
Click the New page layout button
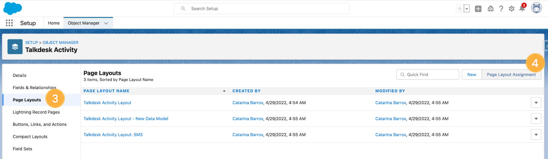click(472, 74)
